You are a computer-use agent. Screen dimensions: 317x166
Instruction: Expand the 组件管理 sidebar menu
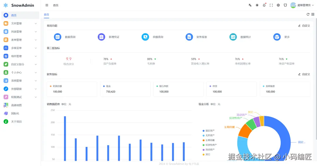[20, 56]
